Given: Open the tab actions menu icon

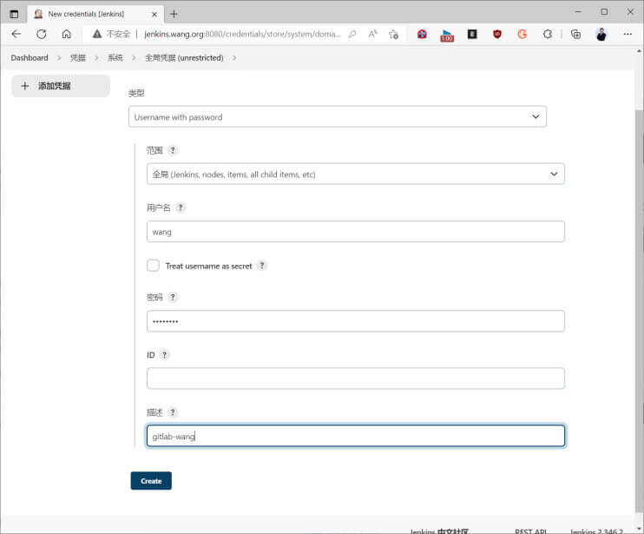Looking at the screenshot, I should (14, 14).
